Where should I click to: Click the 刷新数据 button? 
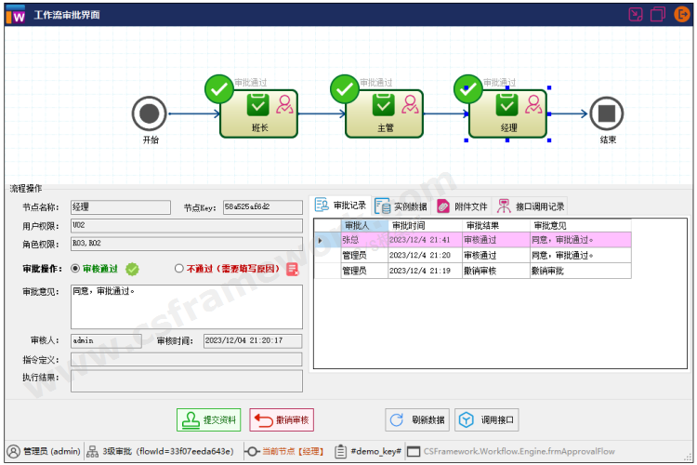coord(417,420)
